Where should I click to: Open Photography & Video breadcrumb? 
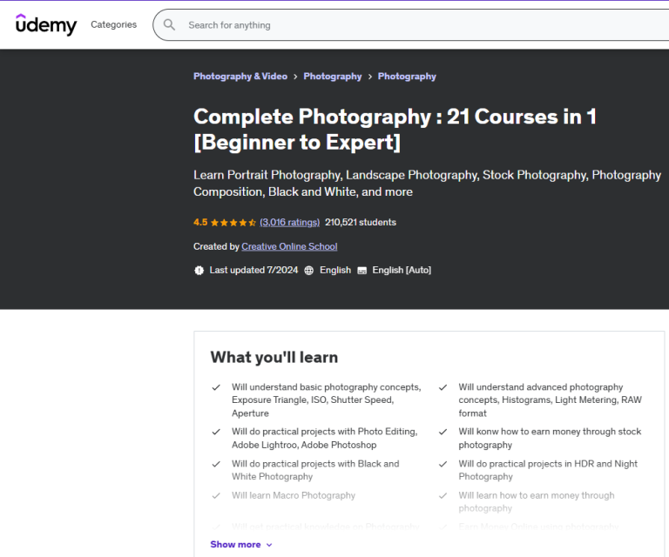[x=240, y=77]
